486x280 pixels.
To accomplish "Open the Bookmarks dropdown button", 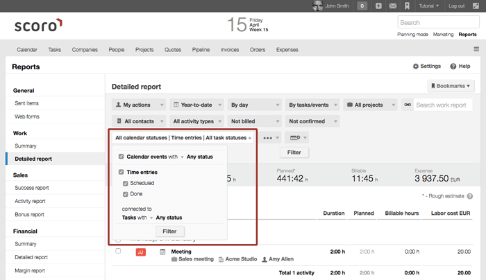I will click(451, 86).
